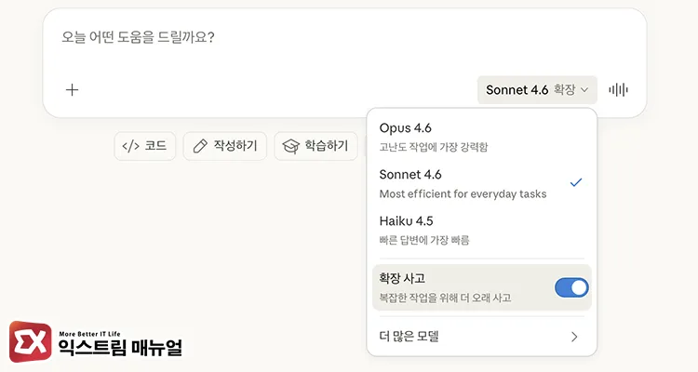Click the chevron next to 확장 label

coord(584,90)
